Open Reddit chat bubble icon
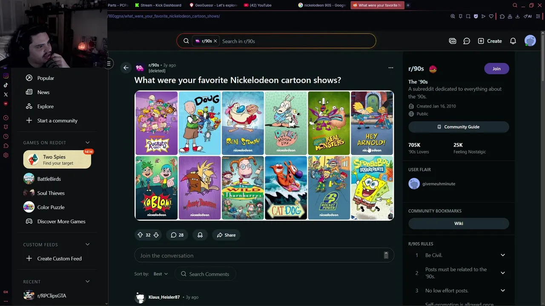This screenshot has width=545, height=306. (x=467, y=41)
